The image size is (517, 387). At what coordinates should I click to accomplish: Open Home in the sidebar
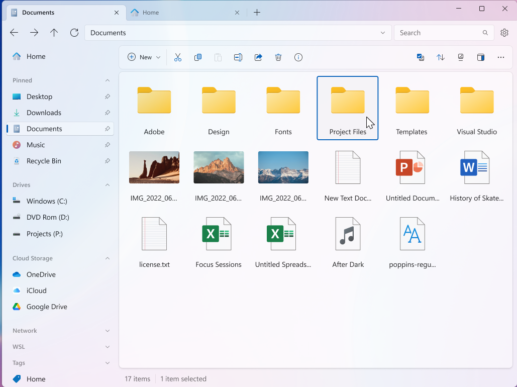click(60, 56)
